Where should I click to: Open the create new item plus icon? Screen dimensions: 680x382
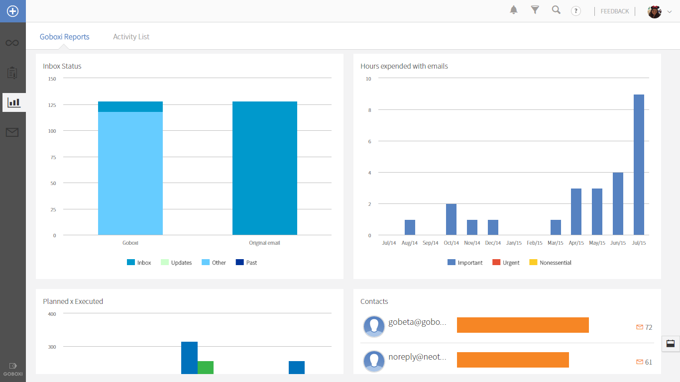coord(11,11)
